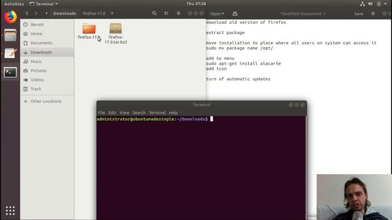Click Save in the Text Editor
This screenshot has width=392, height=220.
[359, 13]
